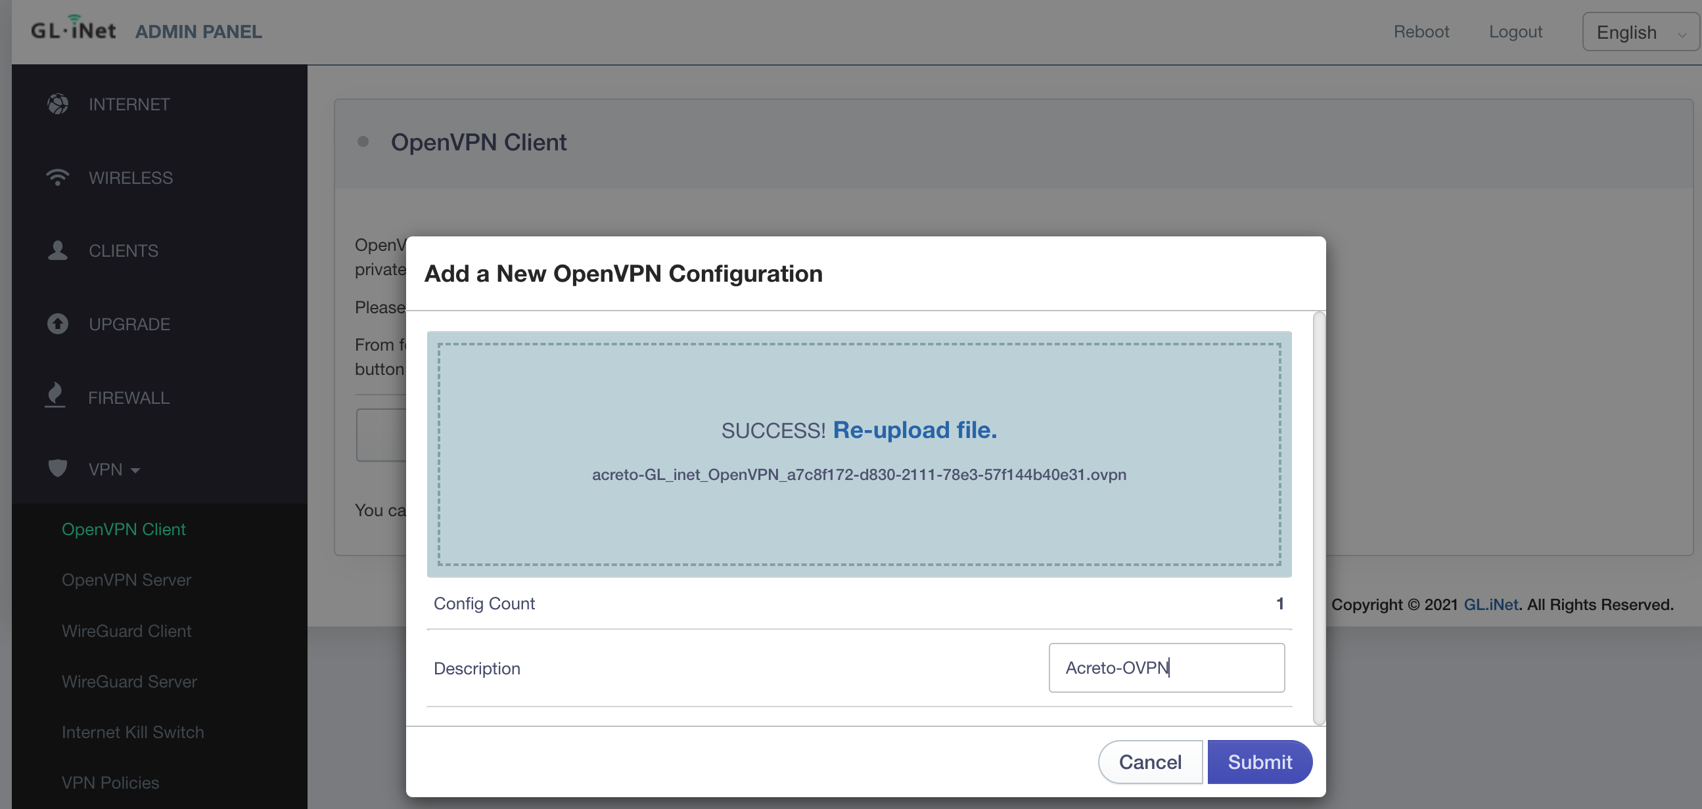The height and width of the screenshot is (809, 1702).
Task: Open Internet Kill Switch settings
Action: [133, 732]
